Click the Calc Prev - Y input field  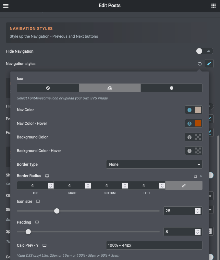click(x=154, y=245)
